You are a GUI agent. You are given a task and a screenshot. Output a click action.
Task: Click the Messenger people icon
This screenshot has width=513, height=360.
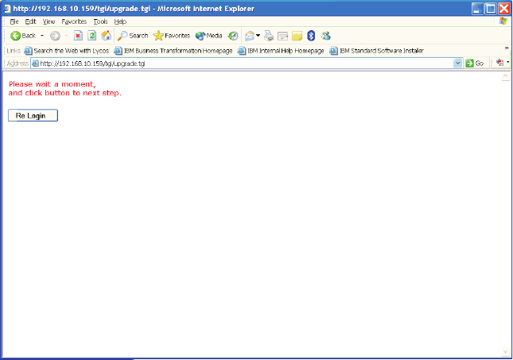click(325, 36)
